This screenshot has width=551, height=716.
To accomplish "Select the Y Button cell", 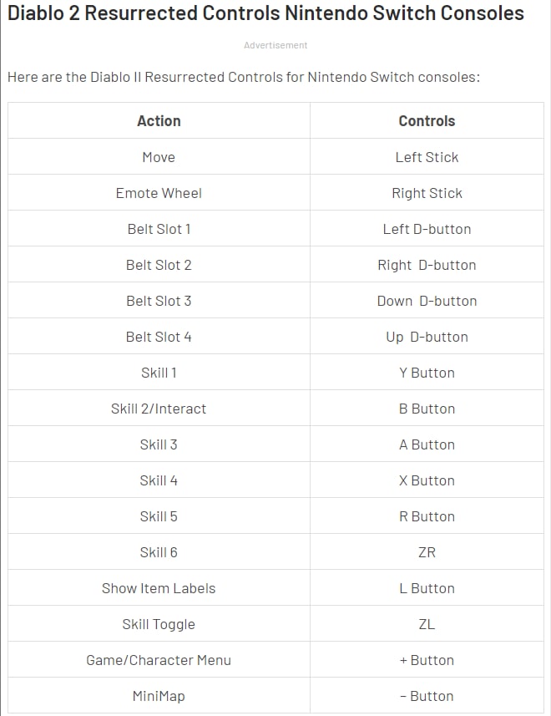I will pos(427,373).
